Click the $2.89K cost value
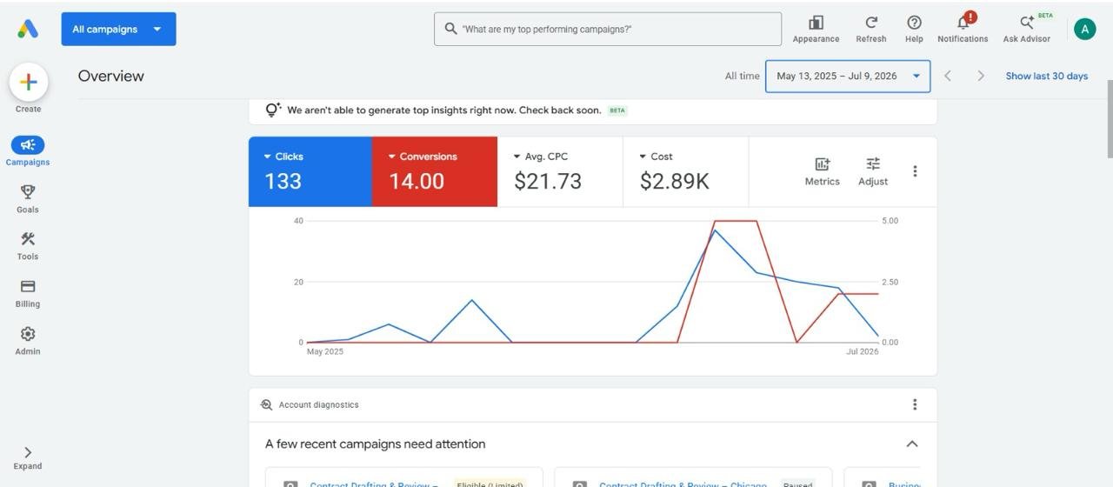The image size is (1113, 487). pos(675,181)
